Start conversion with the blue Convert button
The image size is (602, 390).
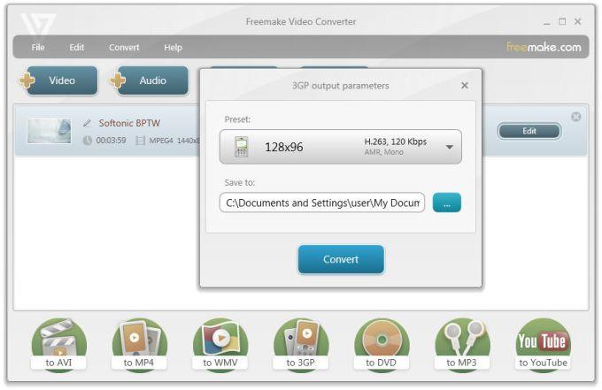(x=341, y=260)
